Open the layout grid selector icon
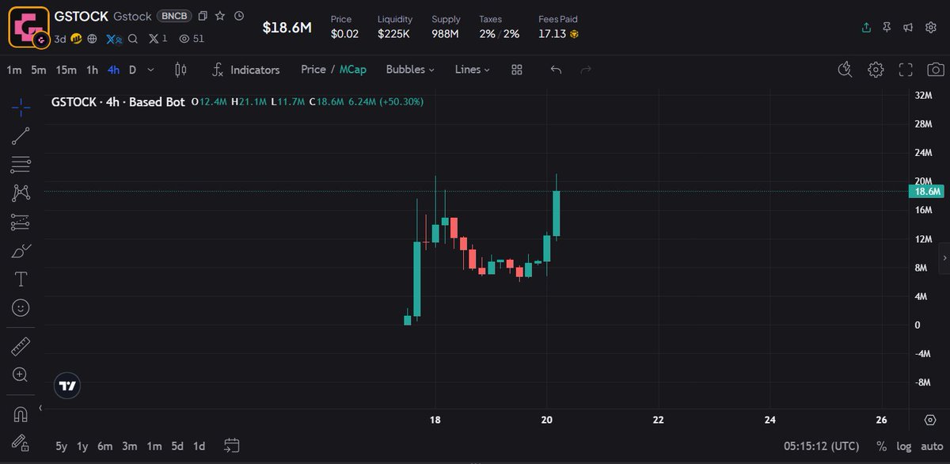This screenshot has height=464, width=950. pos(517,70)
